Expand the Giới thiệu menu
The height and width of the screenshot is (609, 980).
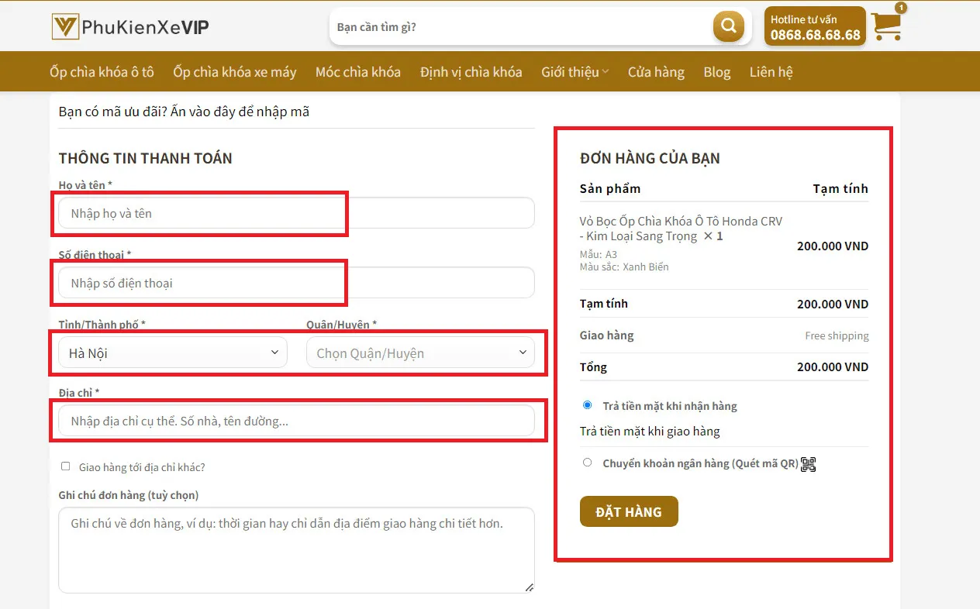coord(575,72)
